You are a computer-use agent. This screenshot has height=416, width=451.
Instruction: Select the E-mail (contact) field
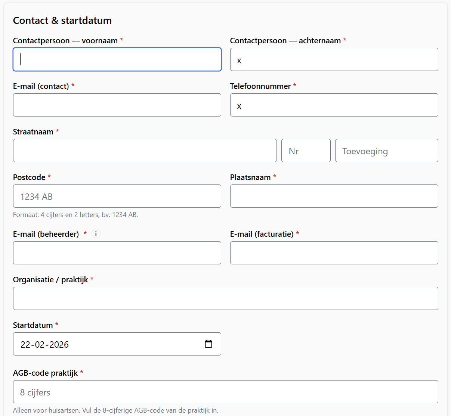[117, 105]
